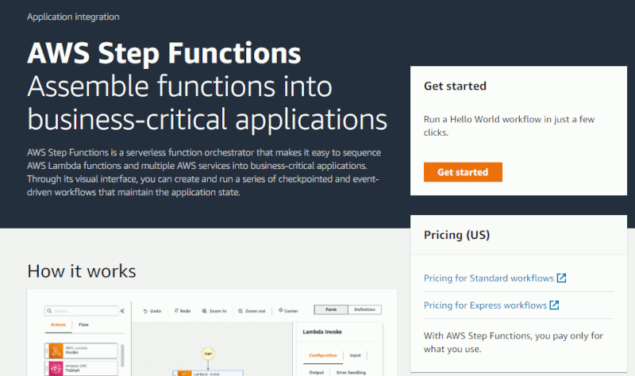
Task: Click the How it works heading
Action: (x=82, y=270)
